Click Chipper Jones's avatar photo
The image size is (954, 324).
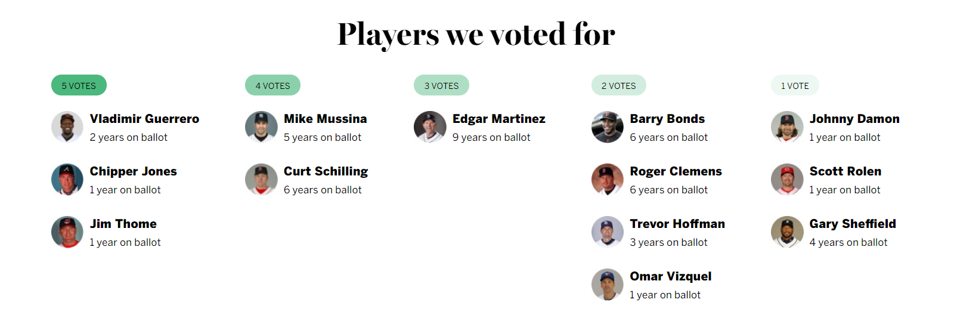tap(67, 180)
